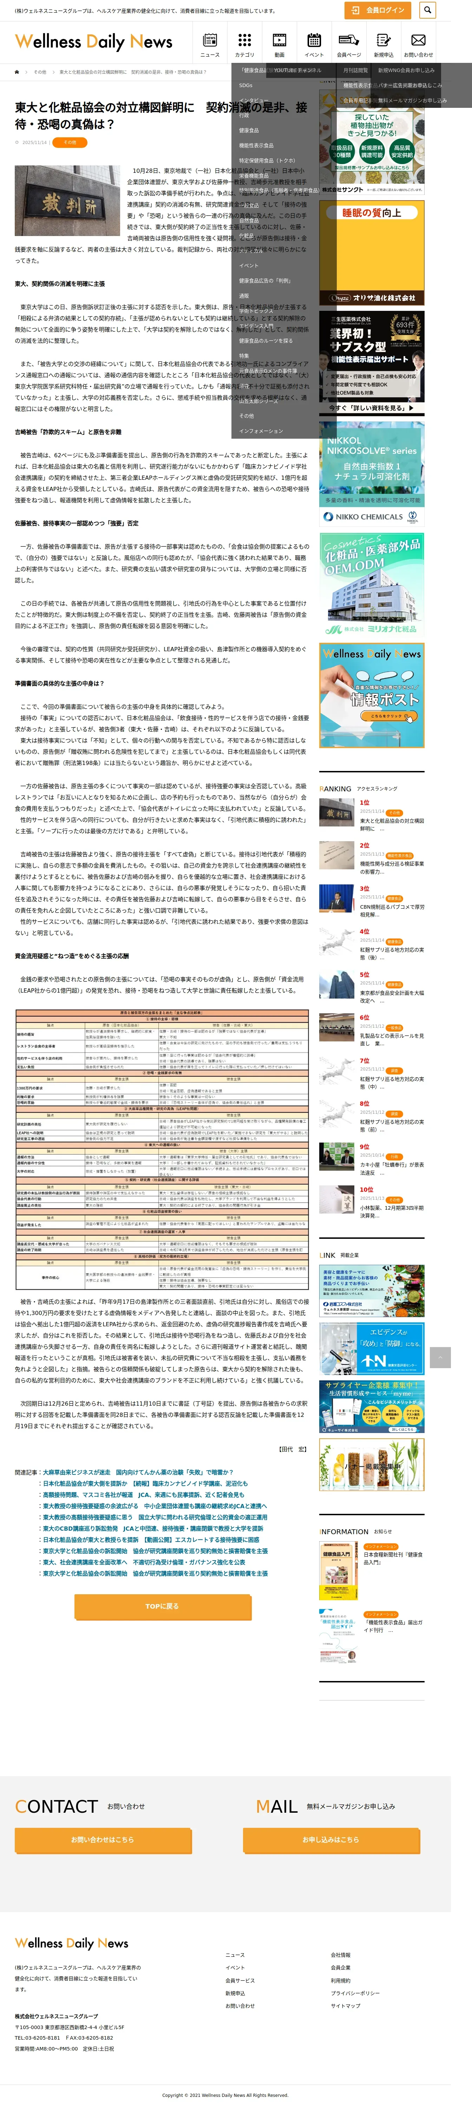This screenshot has height=2106, width=472.
Task: Open the お問い合わせ mail icon
Action: coord(418,44)
